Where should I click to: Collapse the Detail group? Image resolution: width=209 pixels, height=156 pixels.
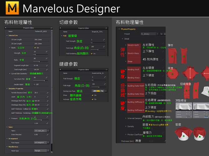pos(122,39)
